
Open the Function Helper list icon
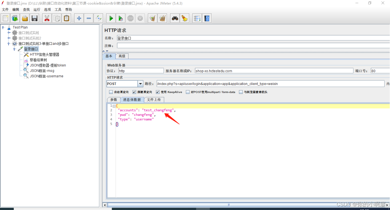coord(197,18)
